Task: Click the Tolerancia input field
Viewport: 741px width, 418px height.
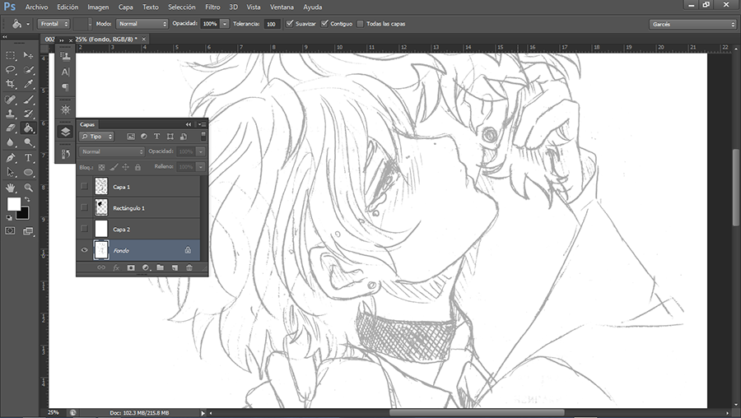Action: pyautogui.click(x=273, y=24)
